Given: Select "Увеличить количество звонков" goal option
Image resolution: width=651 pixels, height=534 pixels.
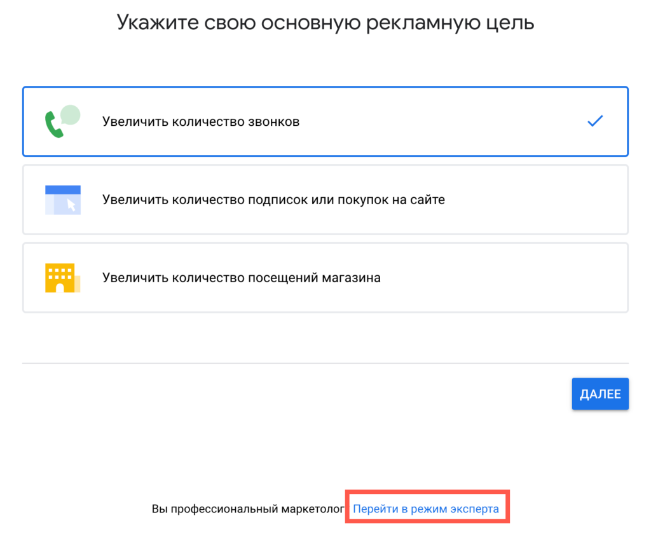Looking at the screenshot, I should coord(325,121).
